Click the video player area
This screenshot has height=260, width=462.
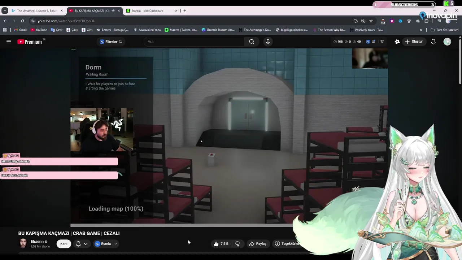229,137
